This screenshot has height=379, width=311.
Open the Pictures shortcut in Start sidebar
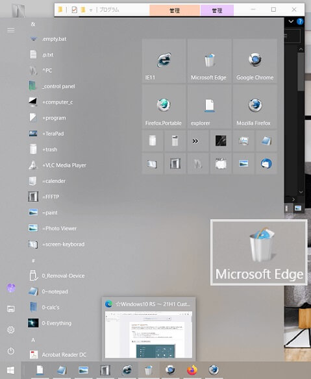pos(10,309)
